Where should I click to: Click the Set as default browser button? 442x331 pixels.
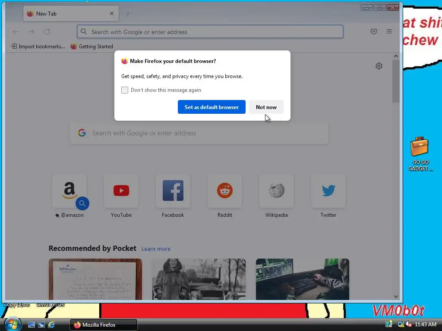pos(212,107)
